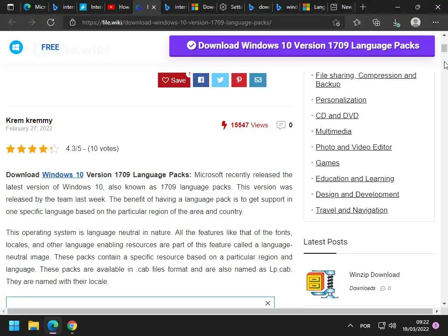Open the browser profile menu

point(416,22)
